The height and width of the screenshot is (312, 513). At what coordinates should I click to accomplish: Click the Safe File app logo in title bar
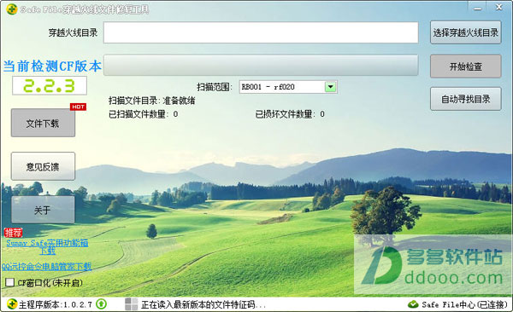pyautogui.click(x=11, y=9)
